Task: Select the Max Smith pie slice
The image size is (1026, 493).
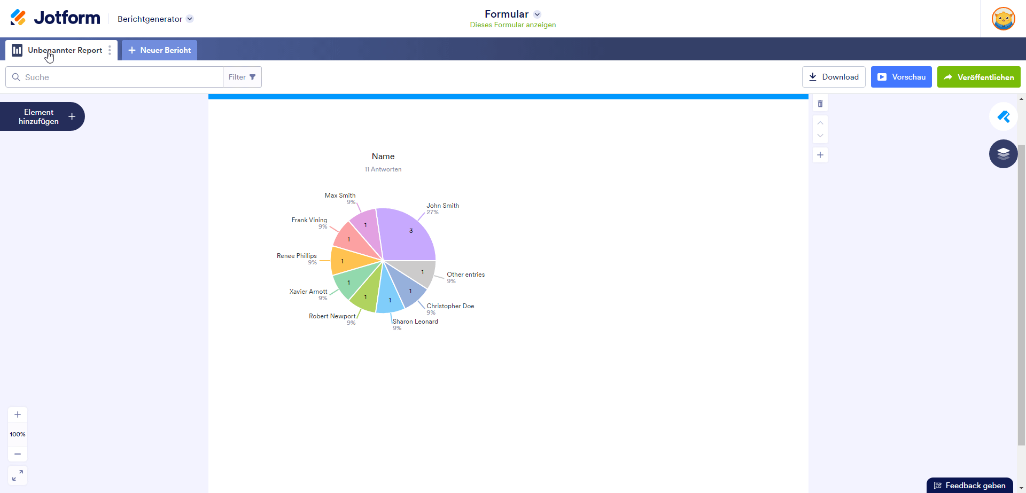Action: tap(367, 229)
